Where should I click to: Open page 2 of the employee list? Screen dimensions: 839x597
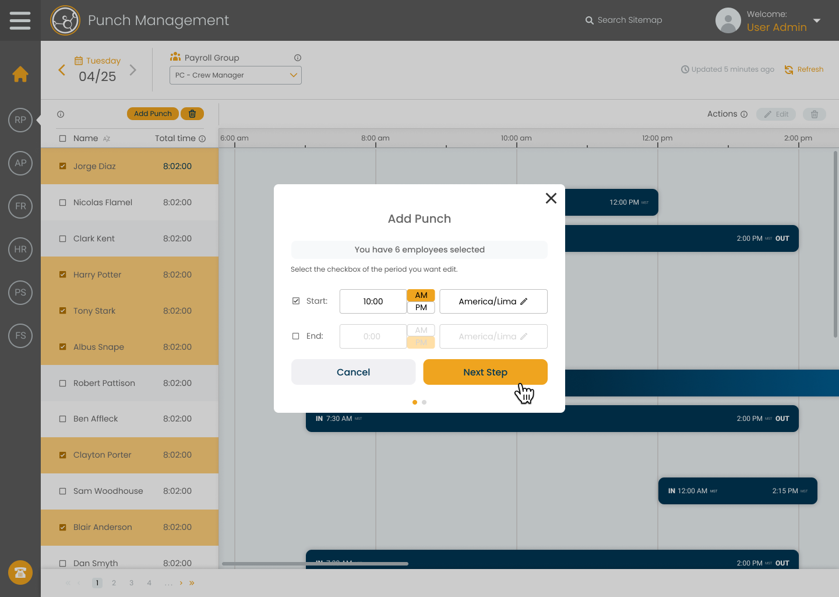[x=114, y=582]
